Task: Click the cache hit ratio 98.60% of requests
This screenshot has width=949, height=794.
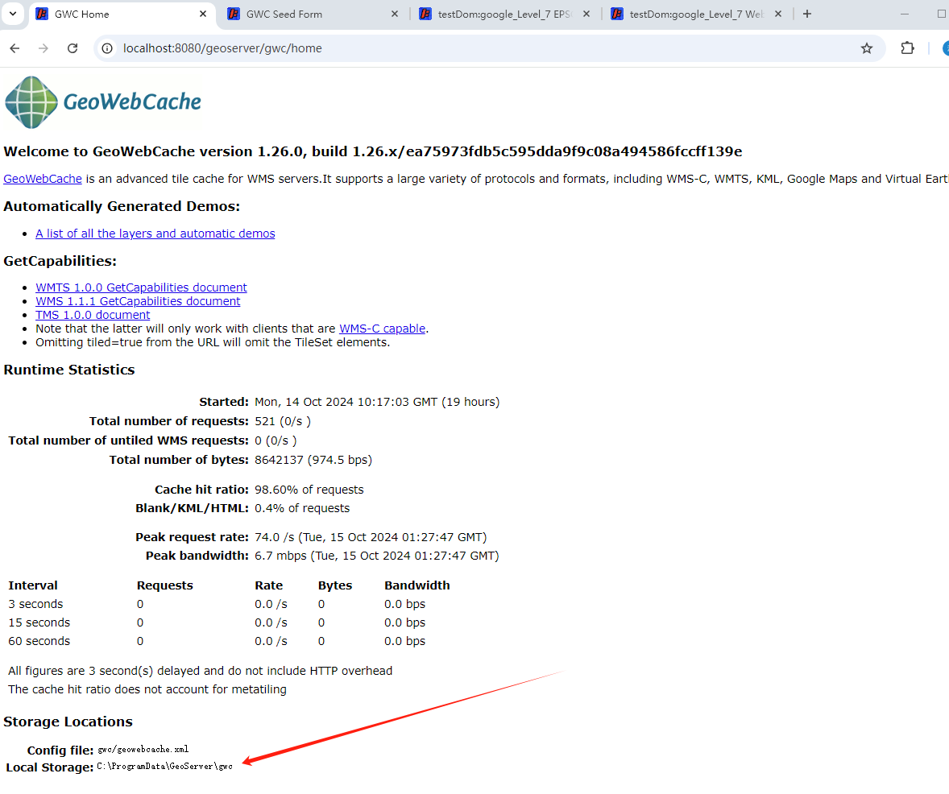Action: [309, 490]
